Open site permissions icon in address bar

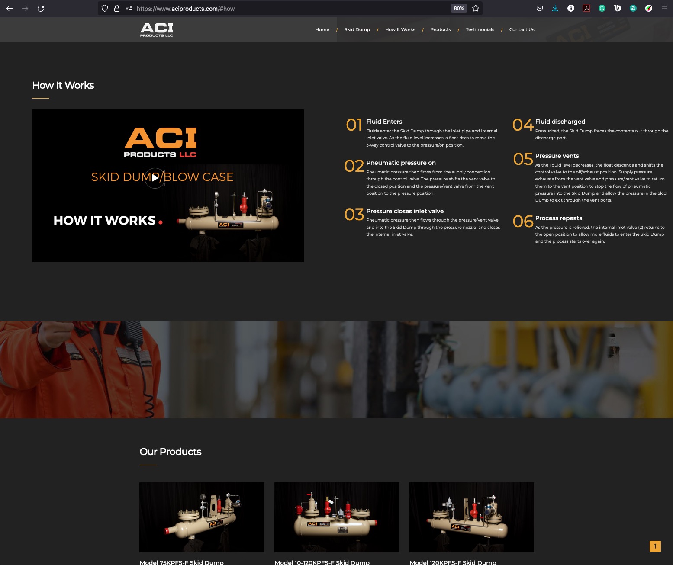[129, 8]
